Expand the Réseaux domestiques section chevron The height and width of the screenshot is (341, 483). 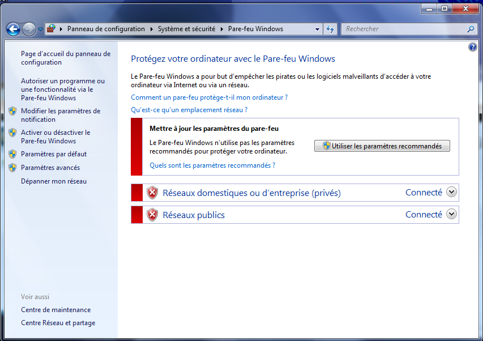pyautogui.click(x=452, y=192)
